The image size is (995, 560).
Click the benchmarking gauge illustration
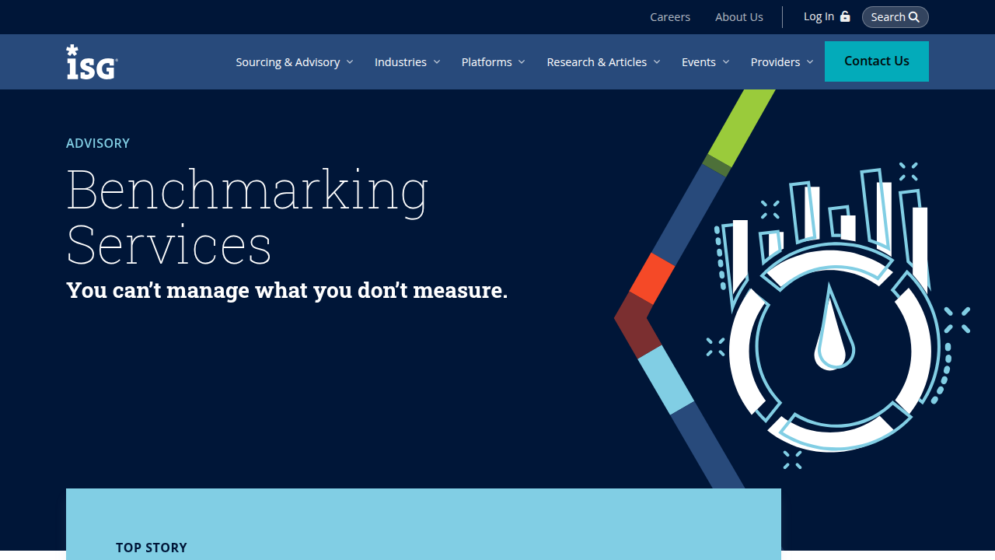838,315
